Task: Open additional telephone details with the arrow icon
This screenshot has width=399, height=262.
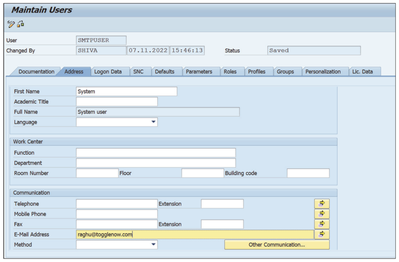Action: click(x=322, y=203)
